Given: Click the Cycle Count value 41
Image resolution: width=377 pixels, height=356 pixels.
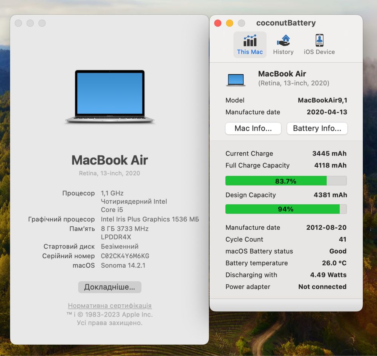Looking at the screenshot, I should pos(342,239).
